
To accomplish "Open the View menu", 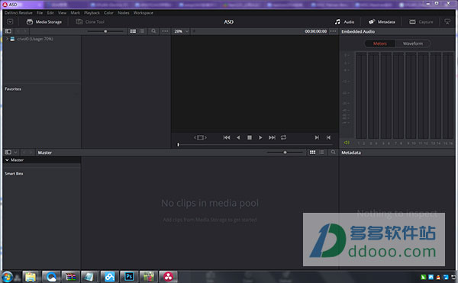I will tap(63, 13).
